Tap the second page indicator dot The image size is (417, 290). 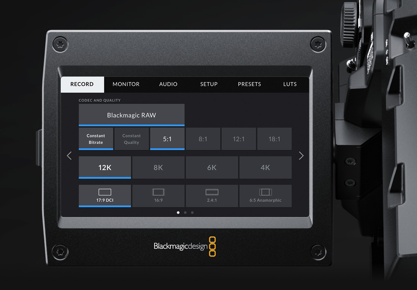tap(185, 212)
